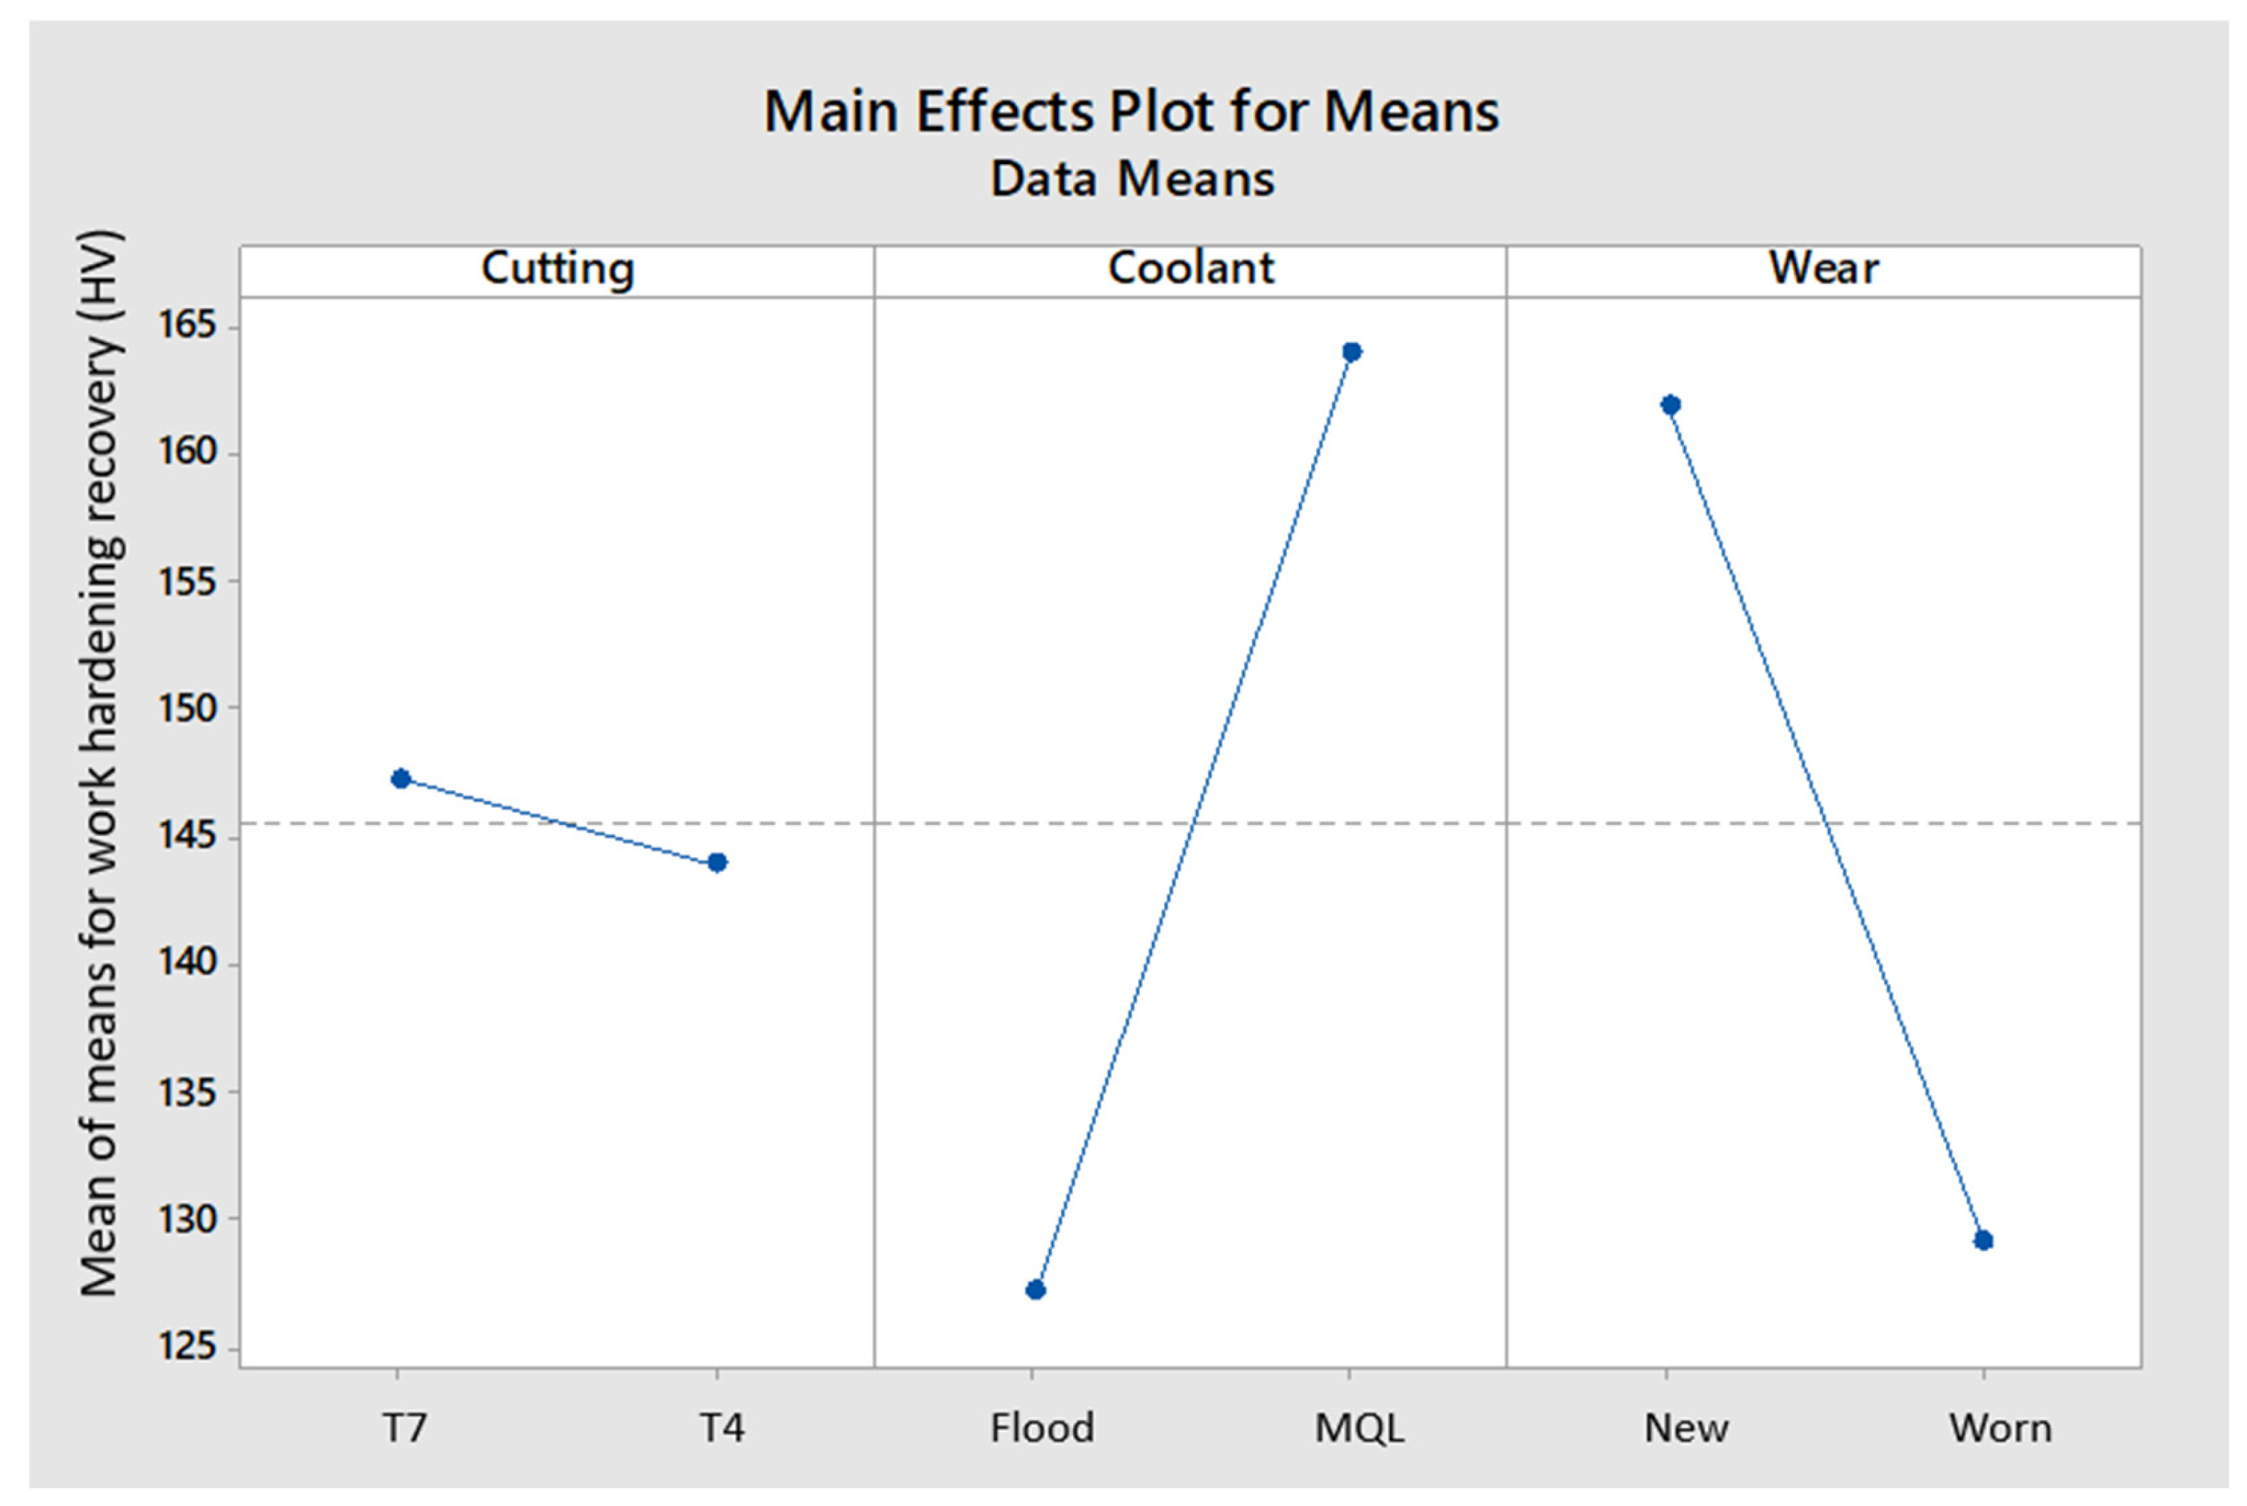Click the T4 data point marker
Image resolution: width=2247 pixels, height=1506 pixels.
[717, 863]
